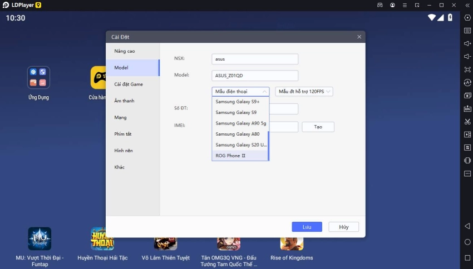Image resolution: width=473 pixels, height=269 pixels.
Task: Collapse the Mẫu điện thoại dropdown
Action: pyautogui.click(x=240, y=91)
